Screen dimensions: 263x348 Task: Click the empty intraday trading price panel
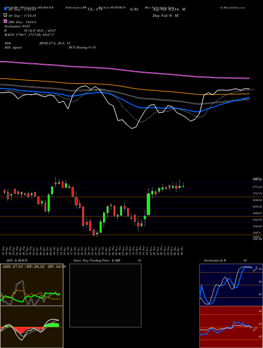pyautogui.click(x=105, y=295)
